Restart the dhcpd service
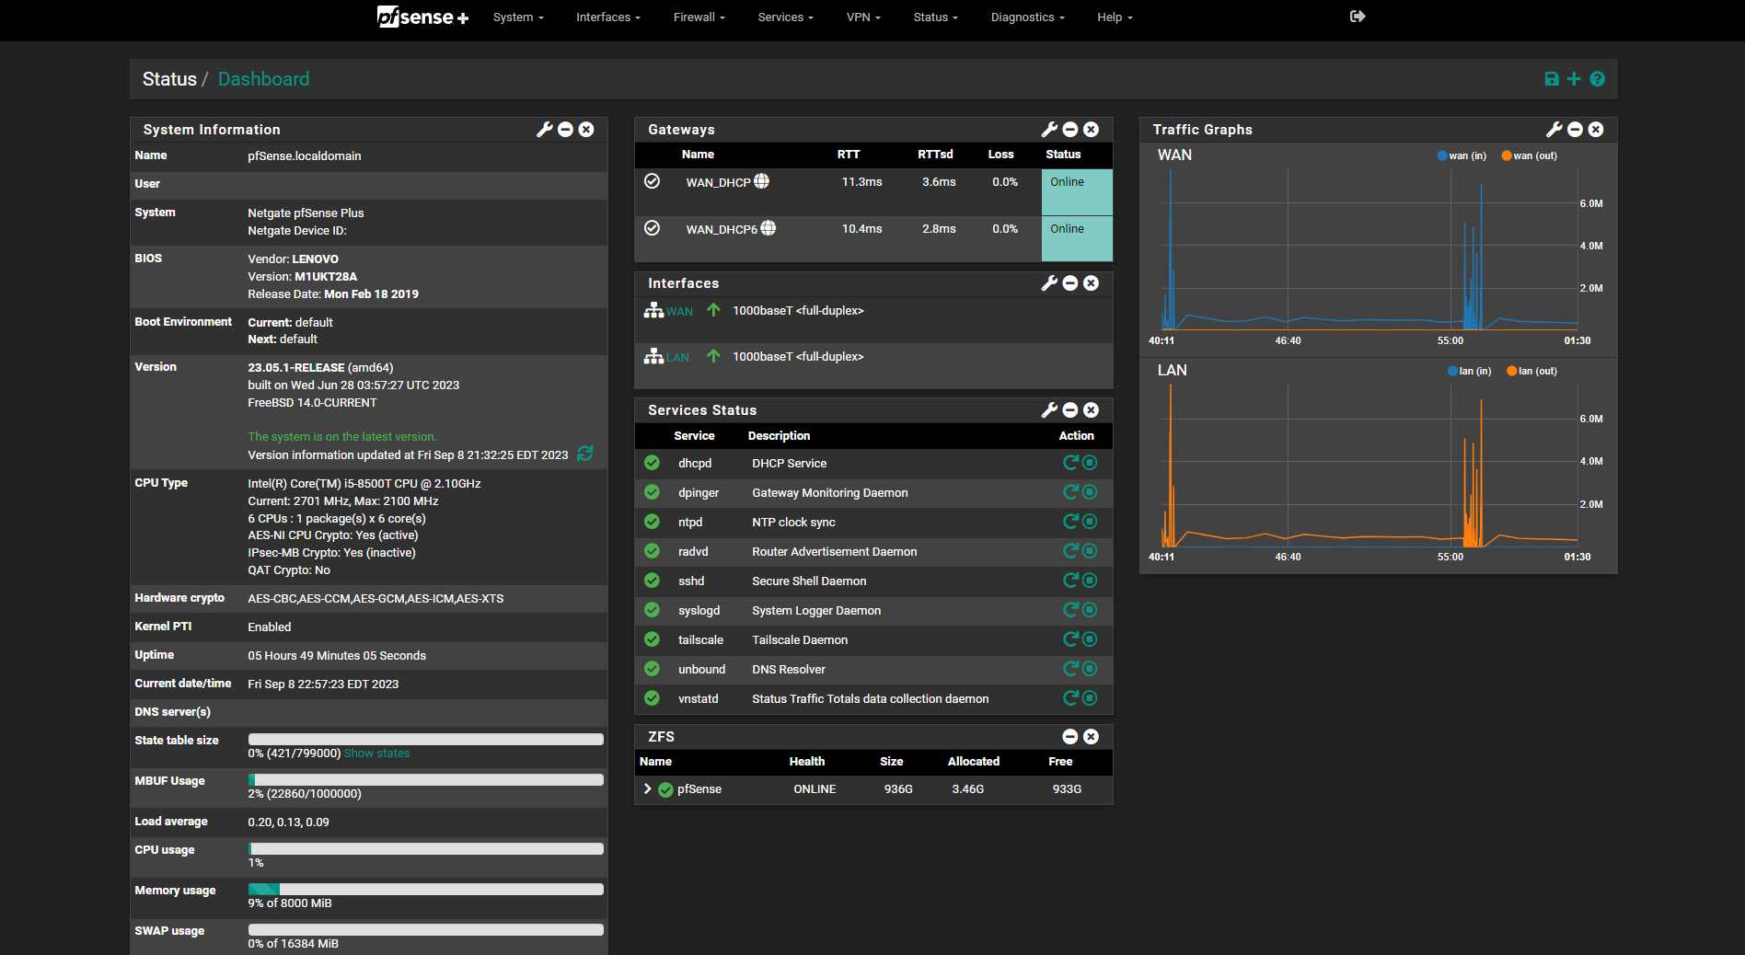The image size is (1745, 955). tap(1070, 463)
